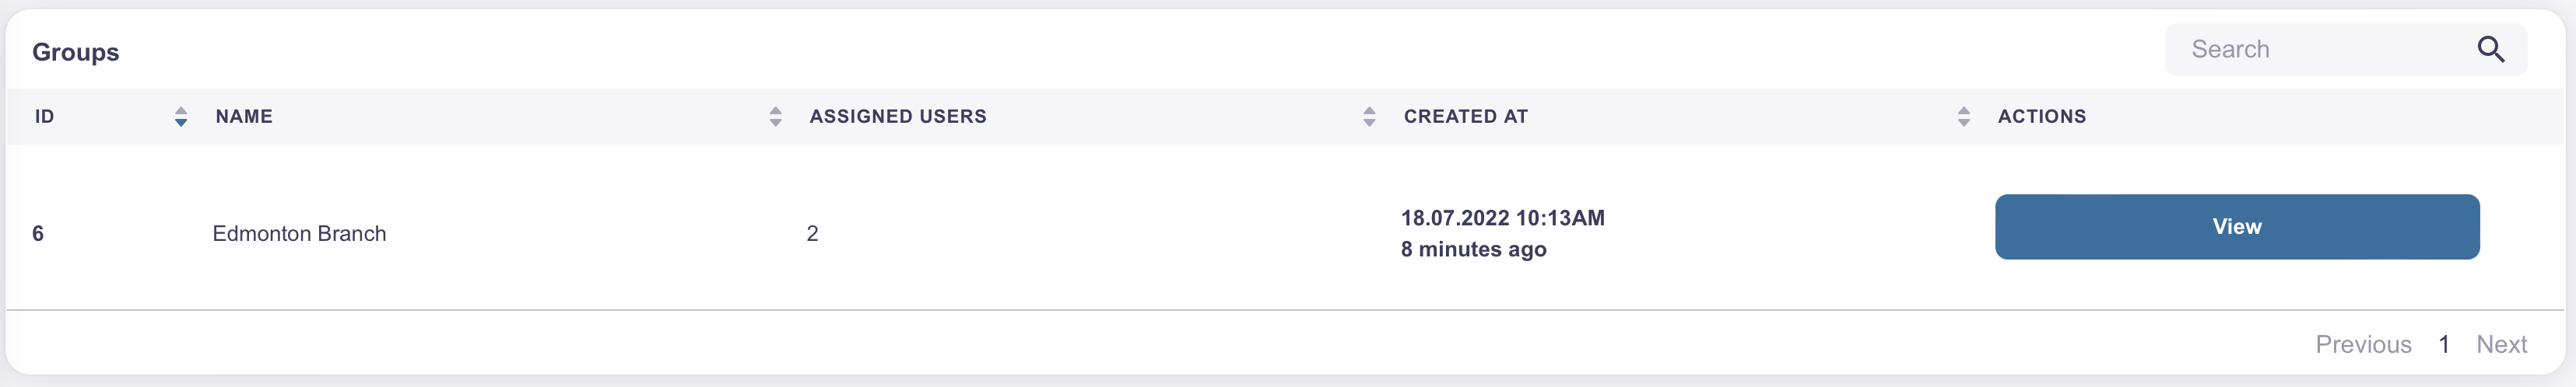2576x387 pixels.
Task: Click the NAME column header
Action: (x=244, y=117)
